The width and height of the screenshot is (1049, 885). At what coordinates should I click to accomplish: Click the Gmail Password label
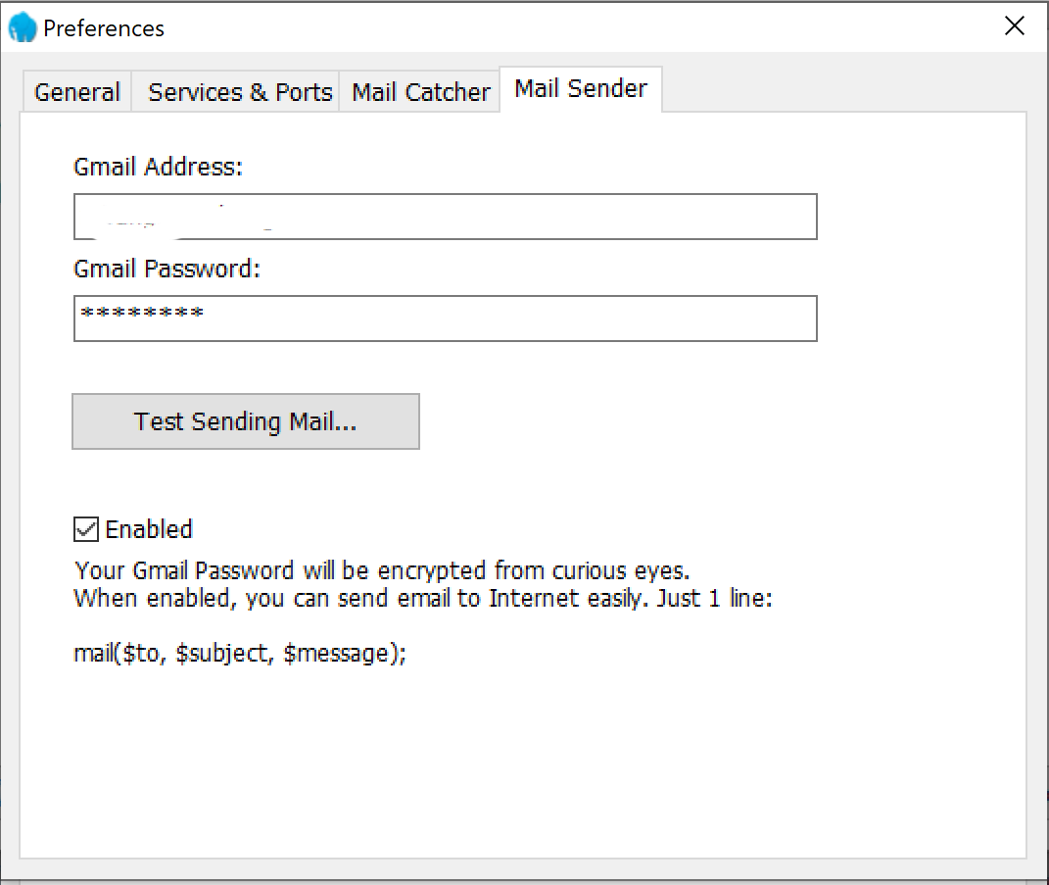point(167,269)
